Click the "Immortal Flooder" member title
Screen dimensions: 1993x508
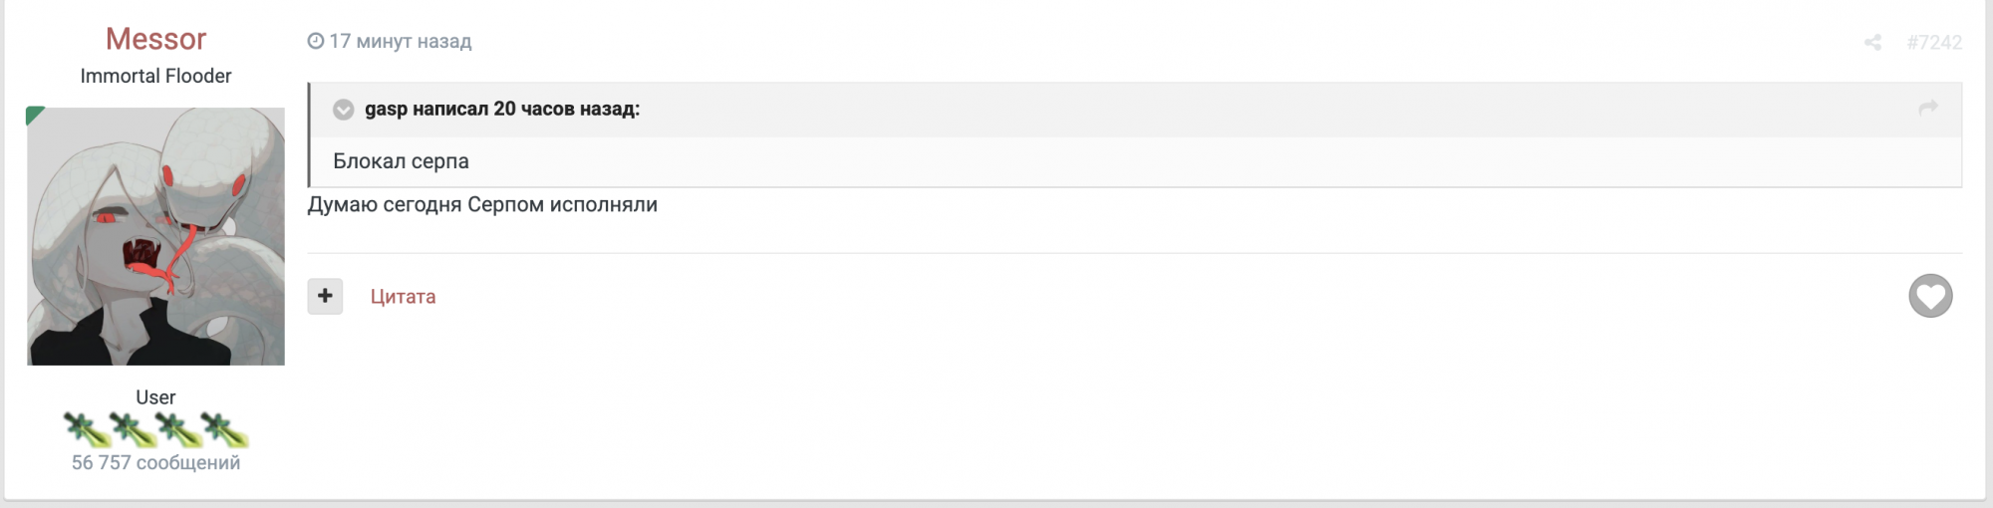click(x=155, y=76)
